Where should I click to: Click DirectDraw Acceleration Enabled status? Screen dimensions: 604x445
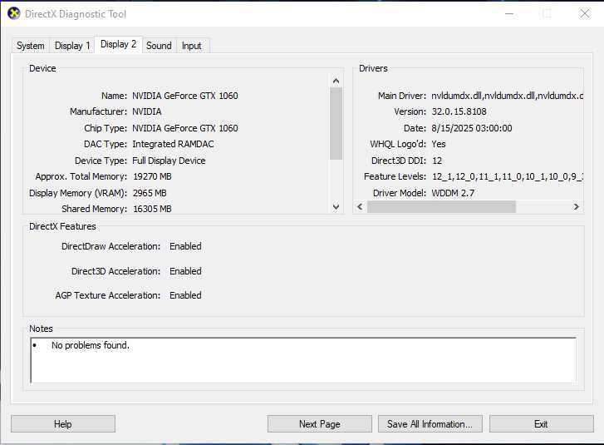click(185, 246)
